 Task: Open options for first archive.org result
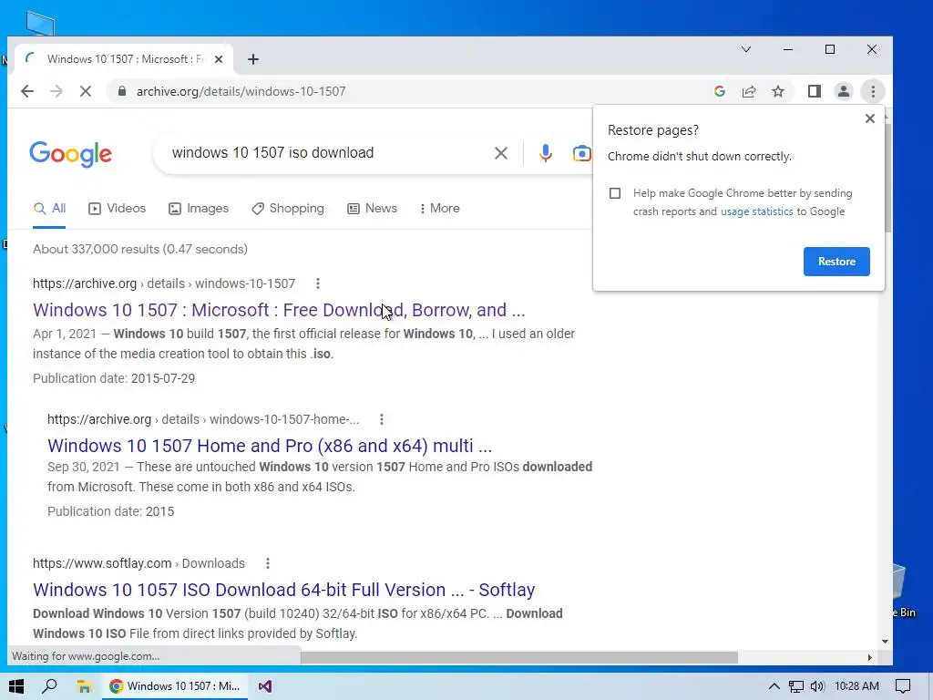(x=318, y=283)
